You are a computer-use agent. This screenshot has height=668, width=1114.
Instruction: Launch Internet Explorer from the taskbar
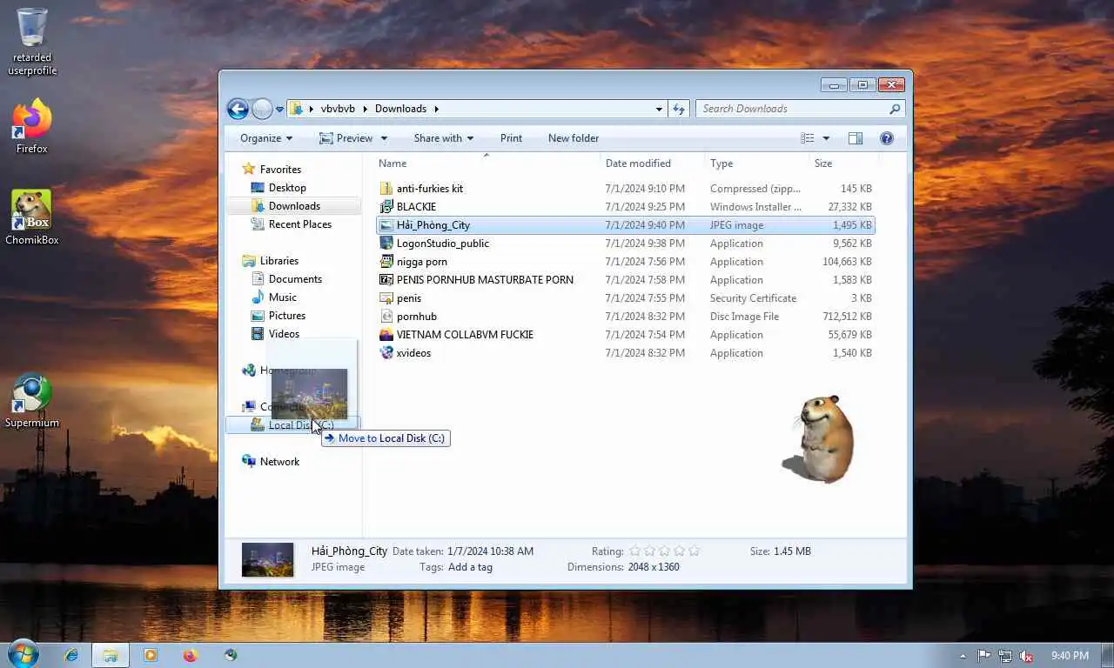(x=70, y=655)
